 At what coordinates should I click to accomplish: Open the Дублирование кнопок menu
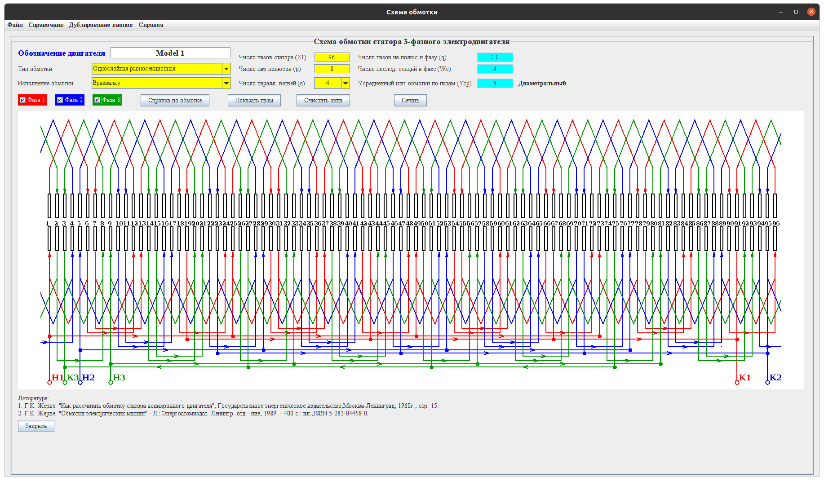[x=101, y=25]
